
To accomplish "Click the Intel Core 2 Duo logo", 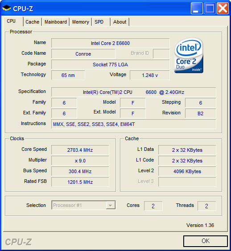I will pos(189,55).
